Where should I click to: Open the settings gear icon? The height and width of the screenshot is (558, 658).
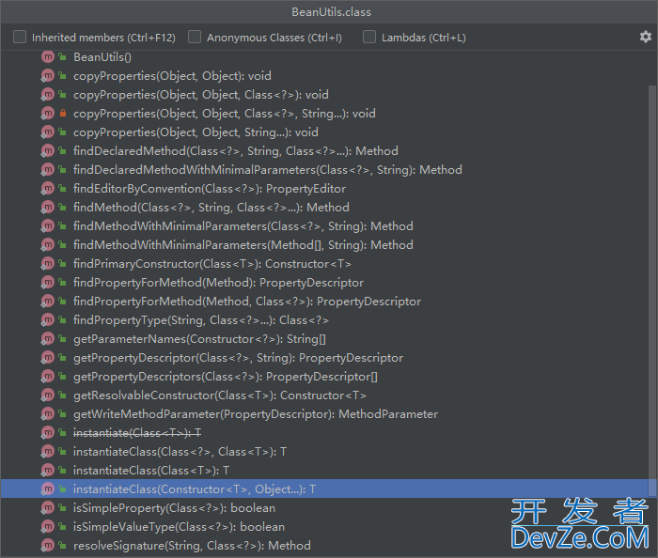pyautogui.click(x=646, y=37)
